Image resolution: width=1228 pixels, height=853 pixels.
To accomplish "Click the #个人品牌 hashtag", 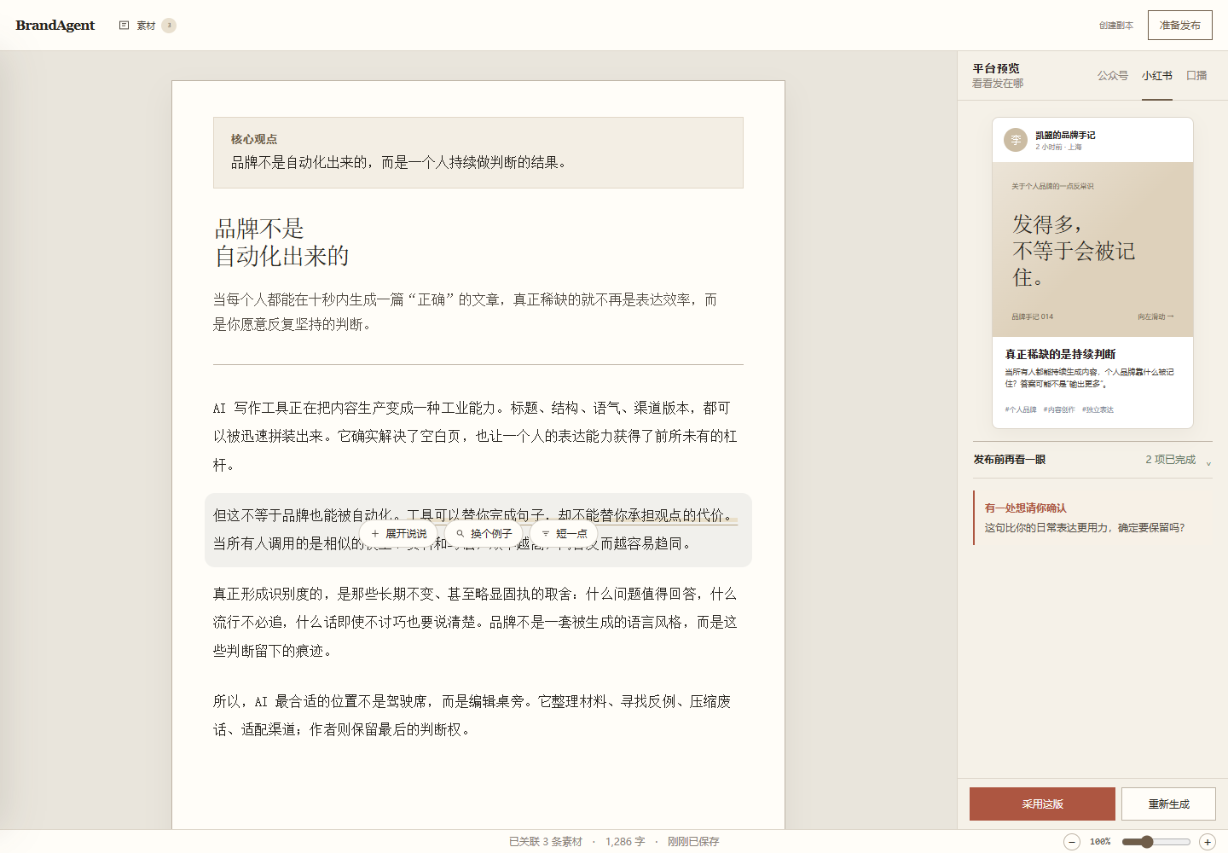I will pyautogui.click(x=1021, y=410).
